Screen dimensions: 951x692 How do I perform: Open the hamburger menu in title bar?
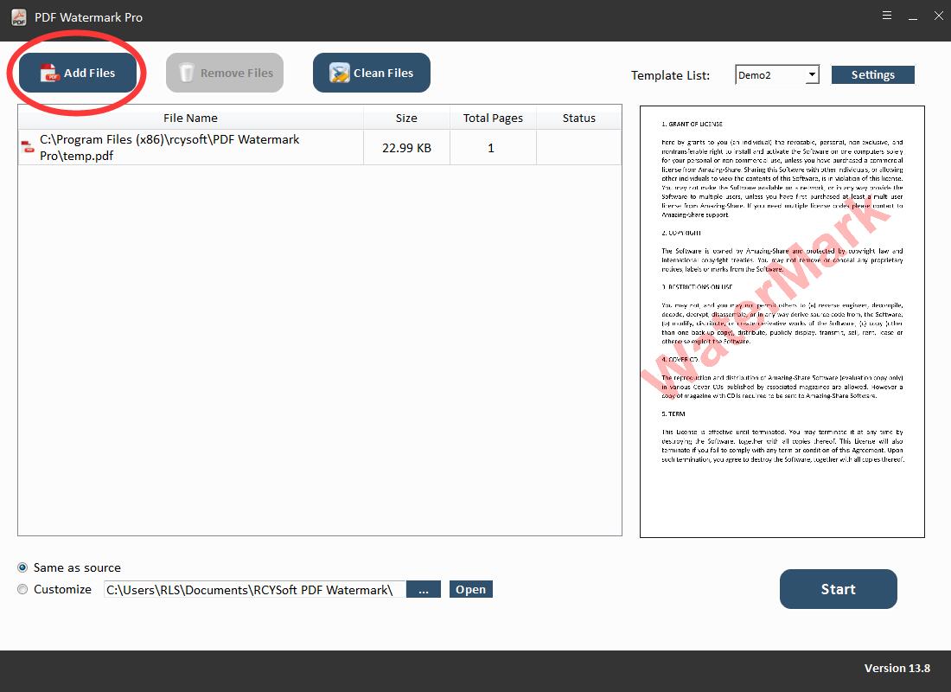pos(888,16)
